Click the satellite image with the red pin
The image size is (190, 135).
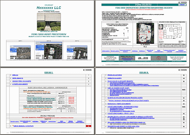pyautogui.click(x=145, y=33)
